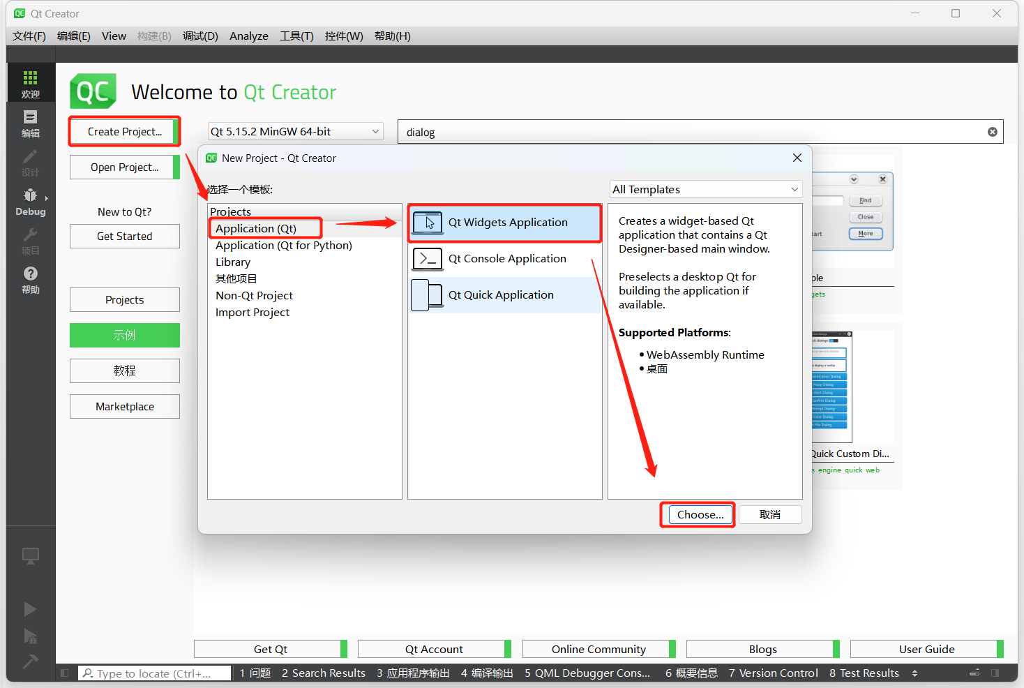Screen dimensions: 1024x688
Task: Click the Qt Account link button
Action: coord(435,650)
